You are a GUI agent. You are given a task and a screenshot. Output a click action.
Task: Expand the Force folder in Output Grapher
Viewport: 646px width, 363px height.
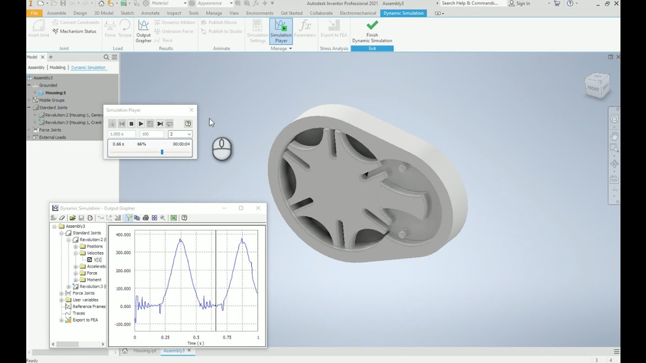pos(76,273)
